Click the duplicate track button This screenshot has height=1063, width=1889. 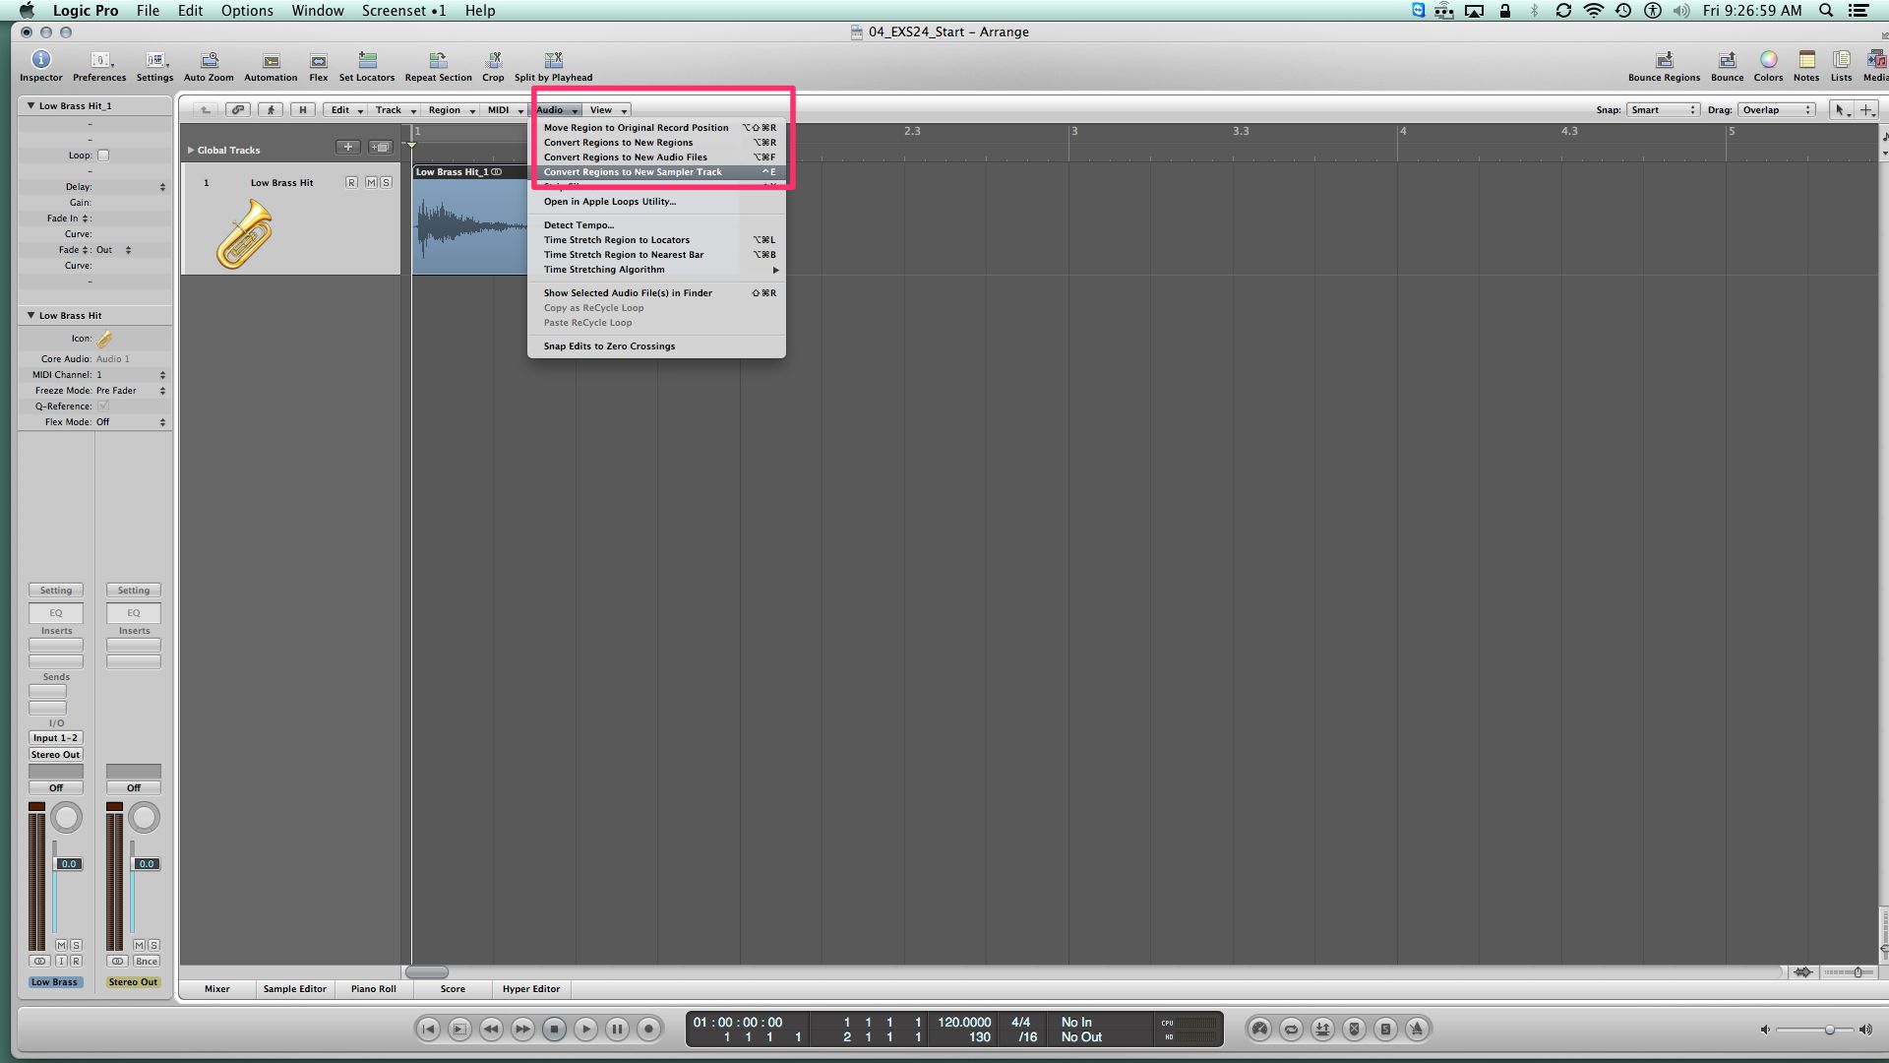380,147
